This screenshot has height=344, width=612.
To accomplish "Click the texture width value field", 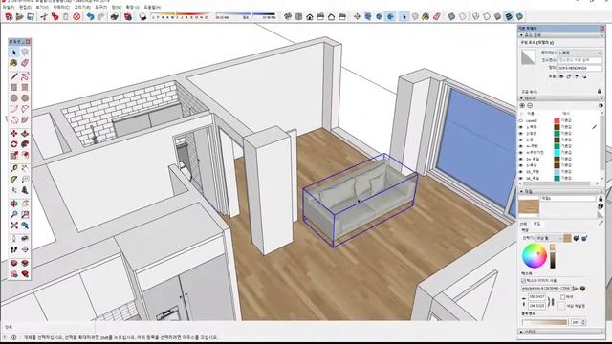I will 536,297.
